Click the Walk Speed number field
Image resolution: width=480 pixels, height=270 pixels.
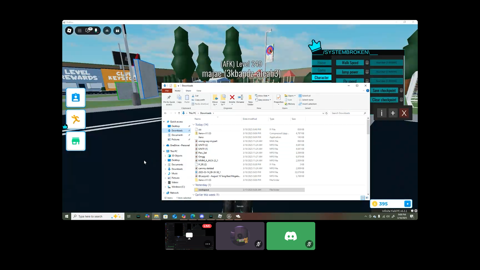(386, 62)
